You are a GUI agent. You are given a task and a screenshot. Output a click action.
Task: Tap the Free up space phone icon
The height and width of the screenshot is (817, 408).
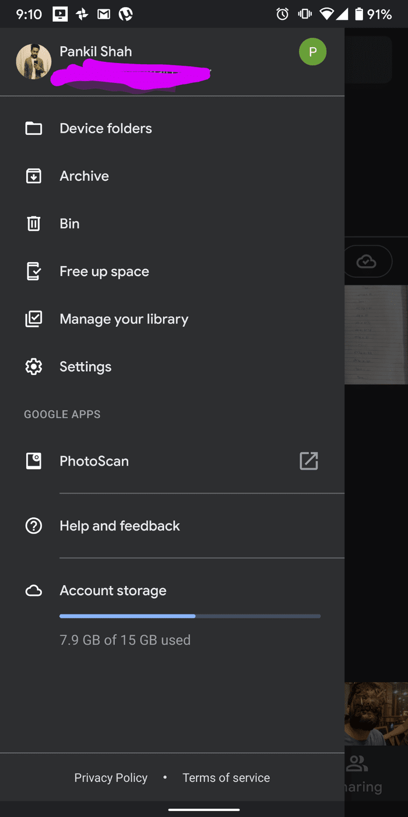click(34, 271)
